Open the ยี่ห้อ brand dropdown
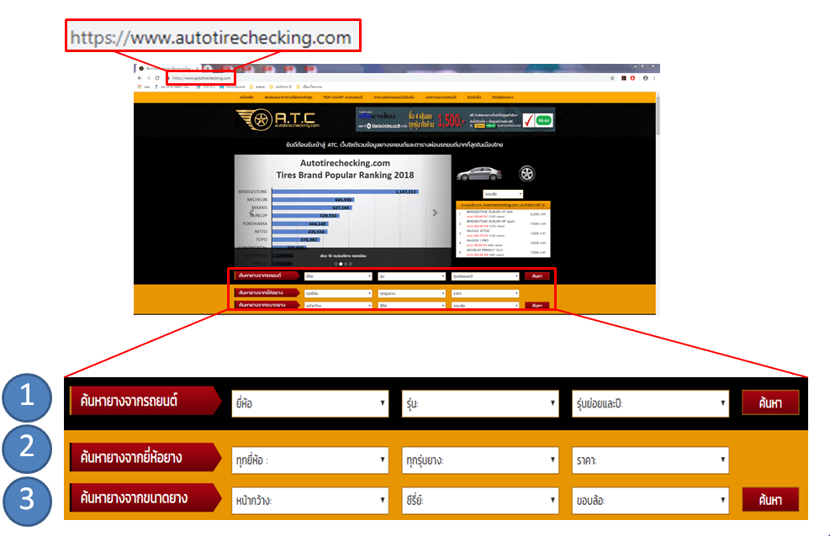830x536 pixels. pos(309,403)
